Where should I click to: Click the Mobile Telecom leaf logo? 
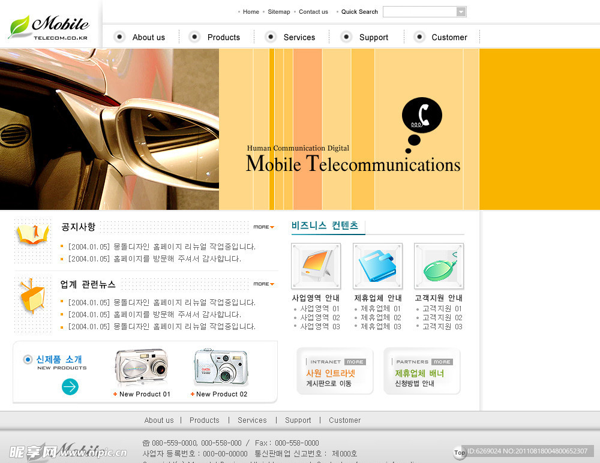pyautogui.click(x=49, y=27)
